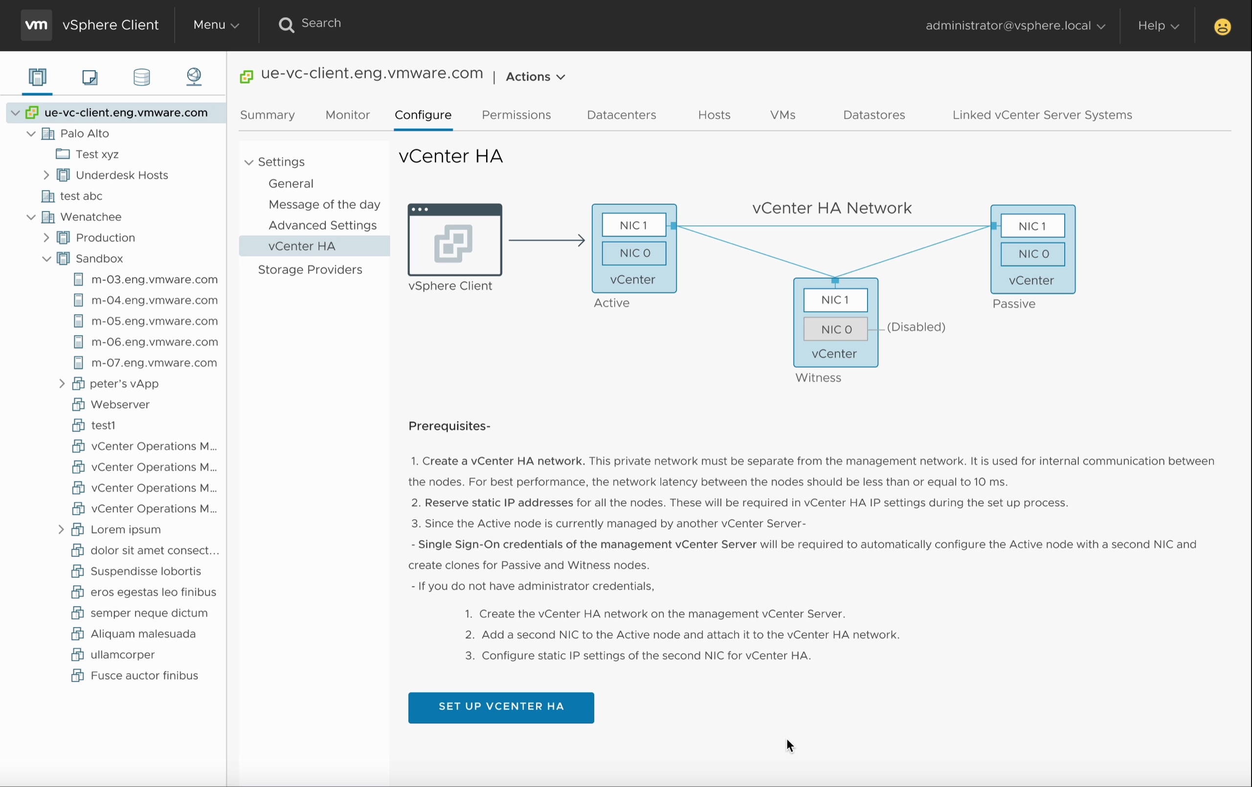Viewport: 1252px width, 787px height.
Task: Click the VMware vm logo
Action: [36, 24]
